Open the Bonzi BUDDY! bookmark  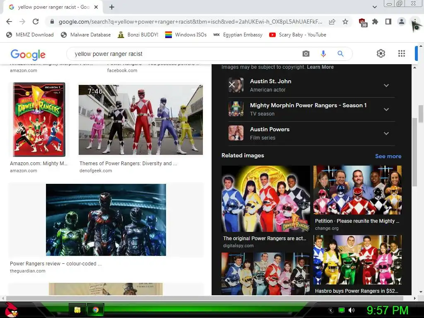coord(138,35)
